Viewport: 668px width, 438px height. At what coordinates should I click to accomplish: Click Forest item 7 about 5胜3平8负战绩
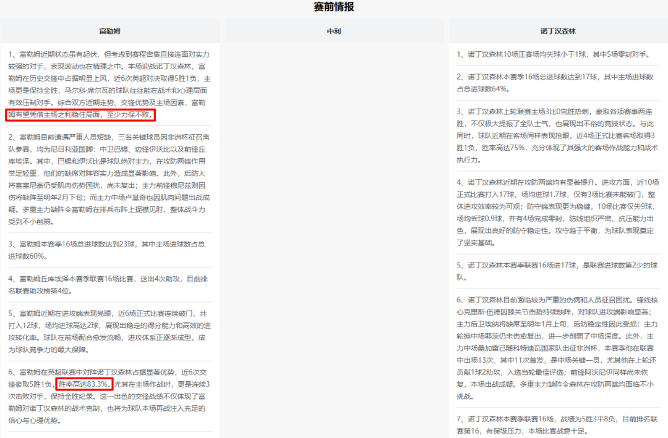coord(557,424)
